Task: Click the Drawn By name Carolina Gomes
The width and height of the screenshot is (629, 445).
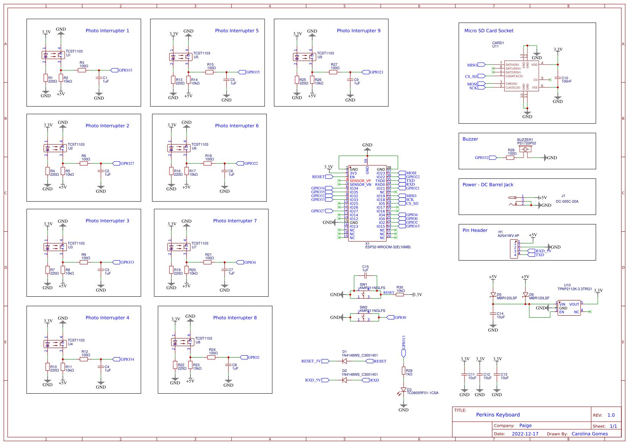Action: (x=589, y=434)
